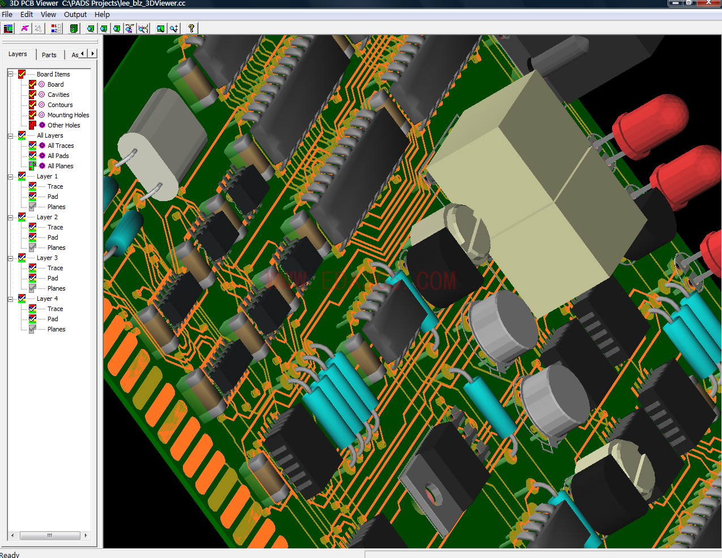722x558 pixels.
Task: Click the purple circle icon beside All Traces
Action: [42, 146]
